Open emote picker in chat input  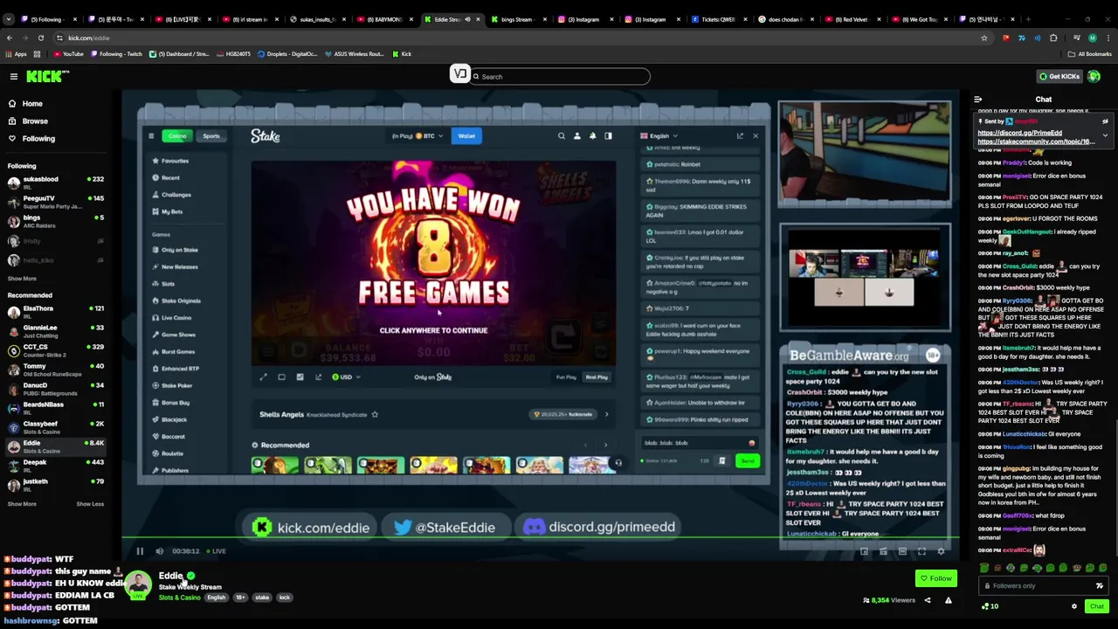point(1100,586)
